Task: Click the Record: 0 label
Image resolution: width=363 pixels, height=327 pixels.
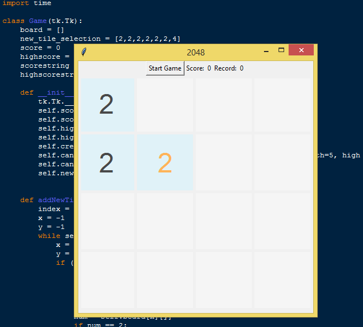Action: point(229,68)
